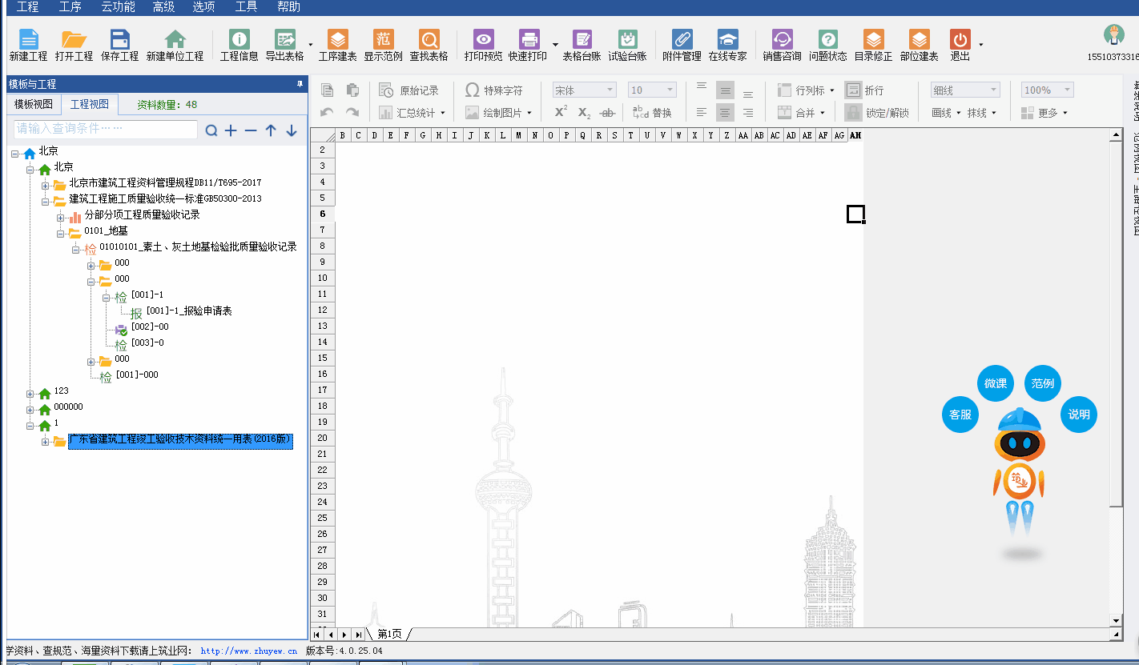
Task: Click the search condition input field
Action: [x=105, y=129]
